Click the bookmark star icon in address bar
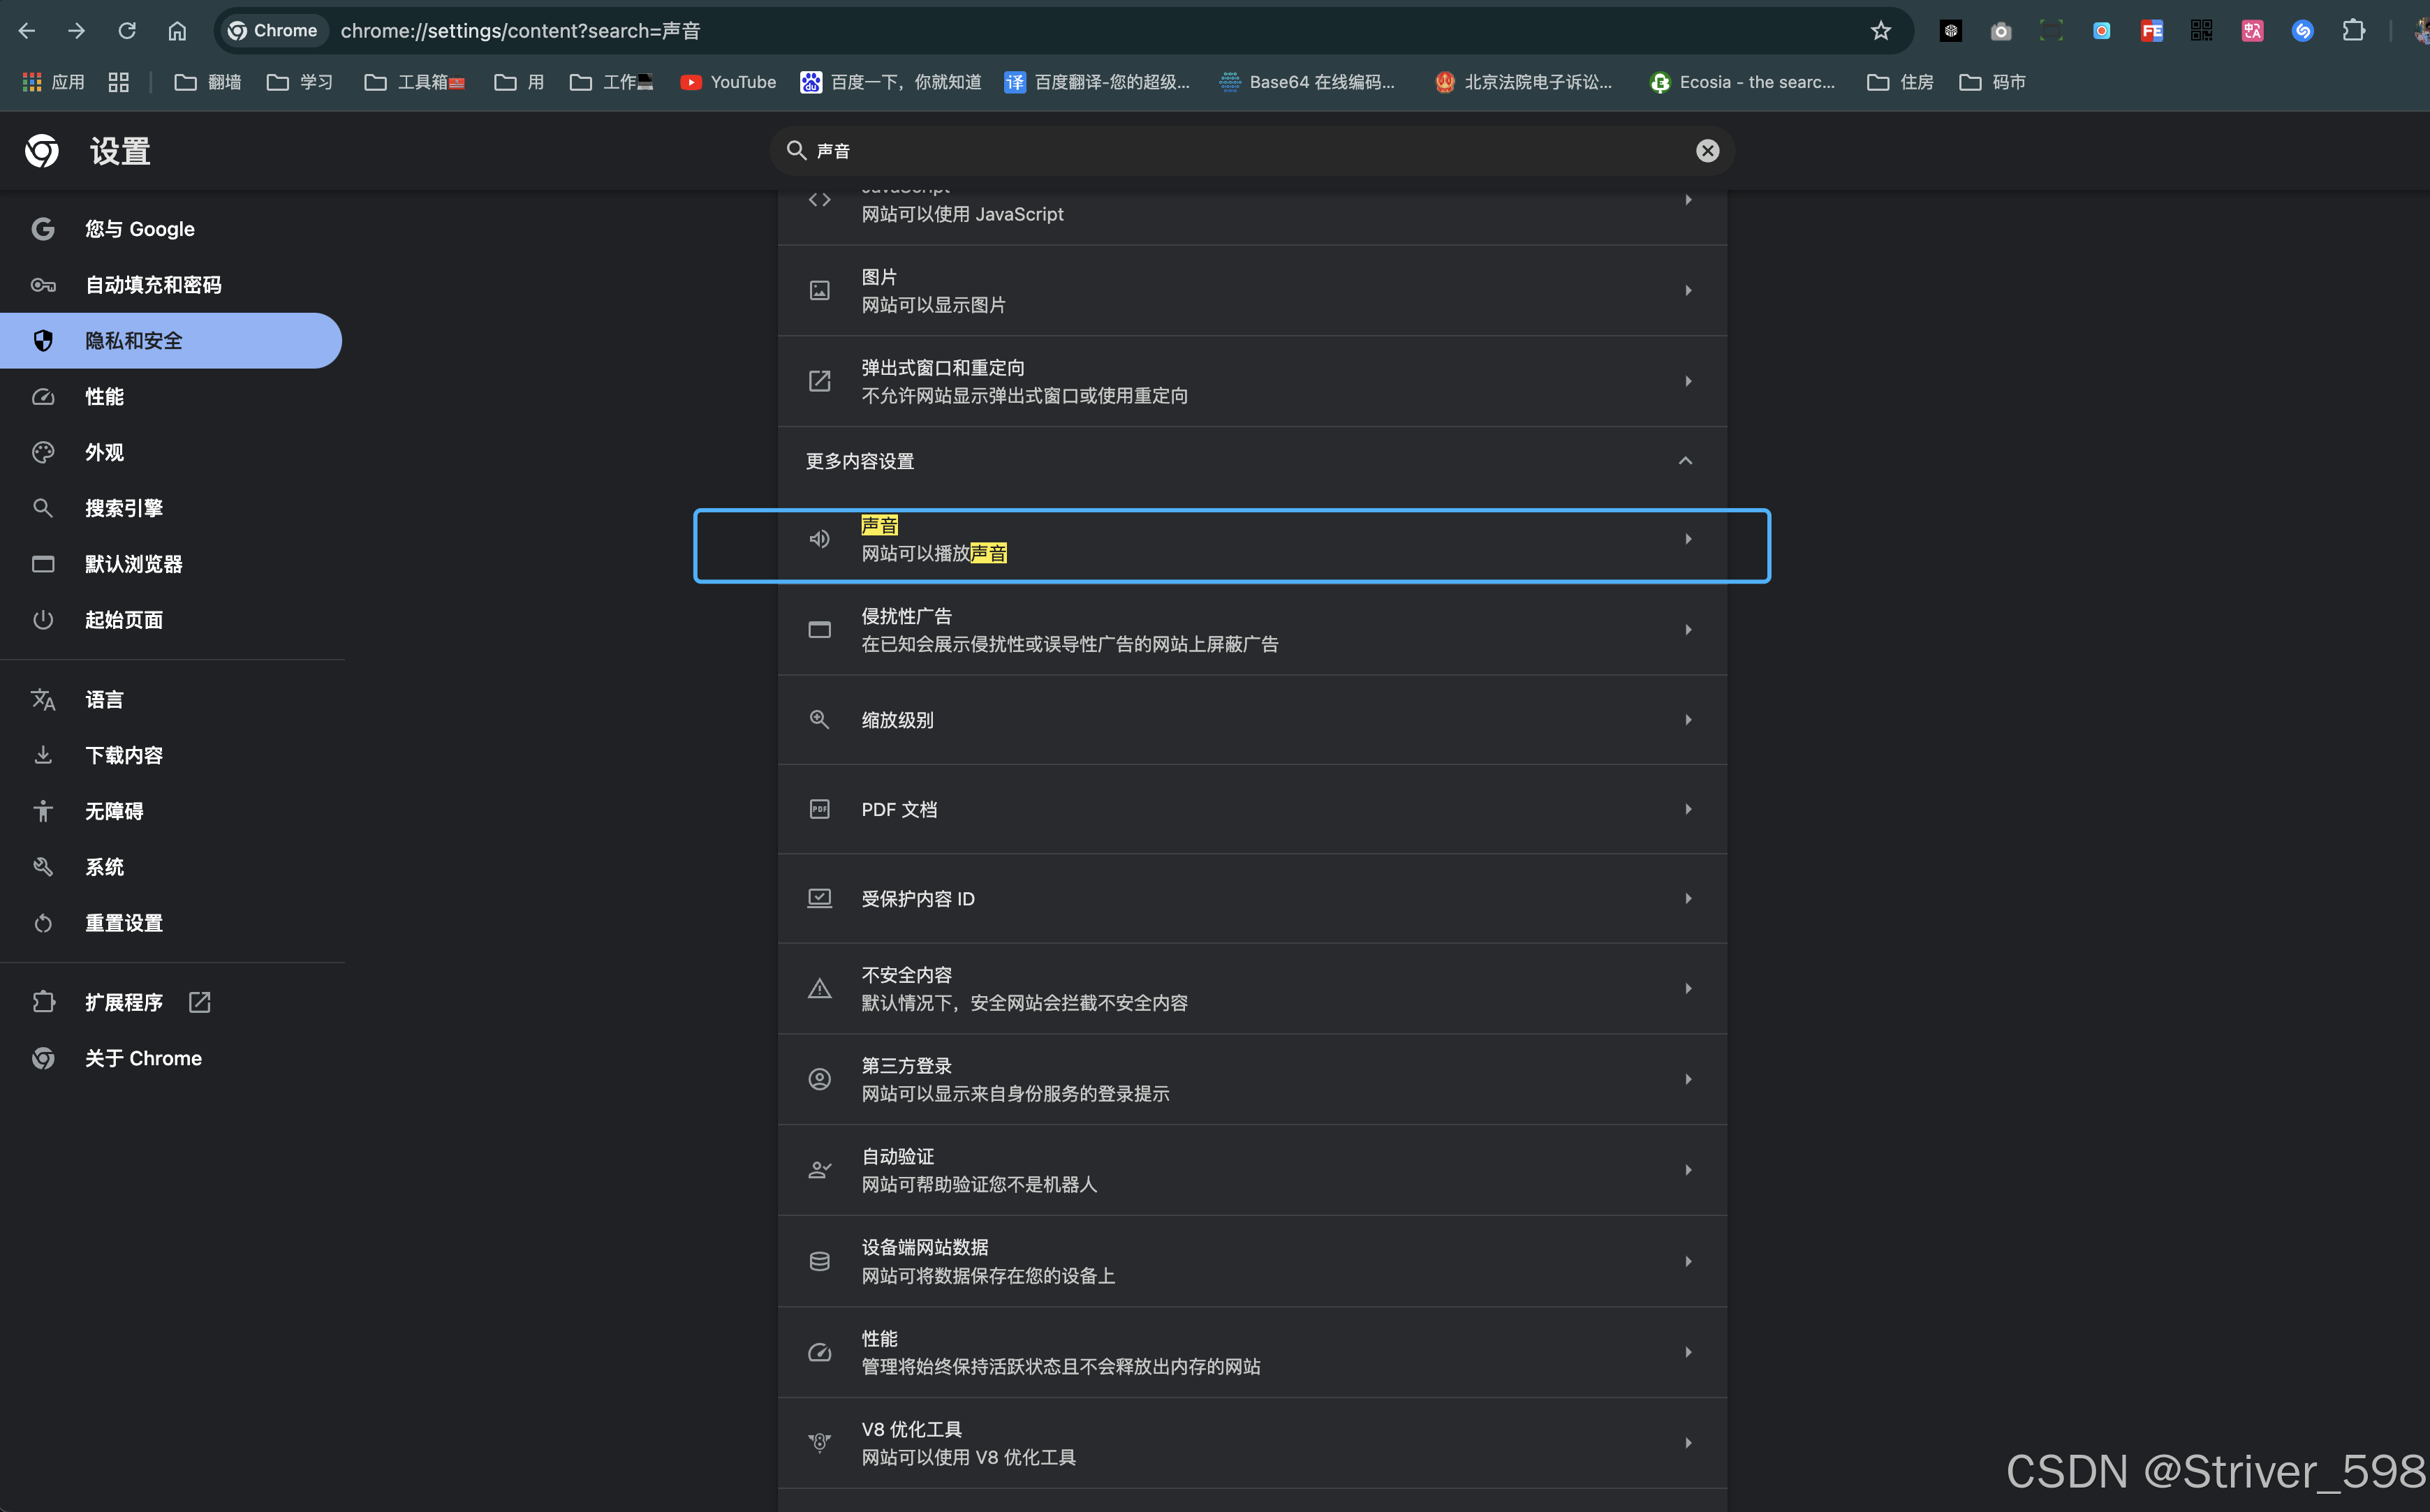This screenshot has width=2430, height=1512. (1880, 31)
